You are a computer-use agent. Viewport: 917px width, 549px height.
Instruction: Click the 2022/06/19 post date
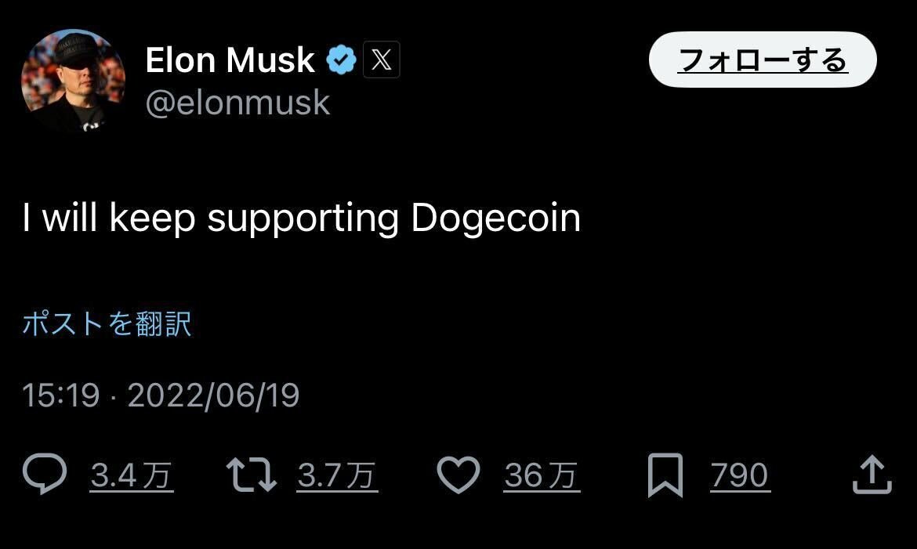pyautogui.click(x=213, y=395)
